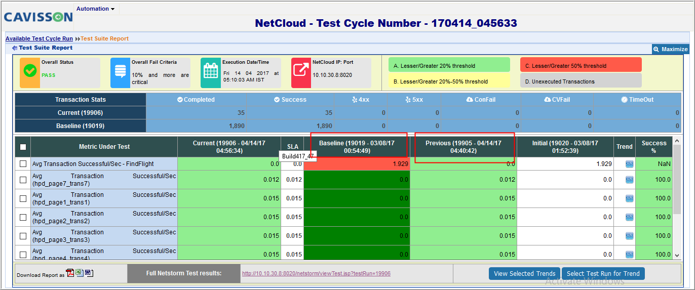Open trend graph for hpd_page4_trans4 row

coord(629,255)
